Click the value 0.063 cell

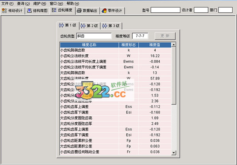click(155, 146)
